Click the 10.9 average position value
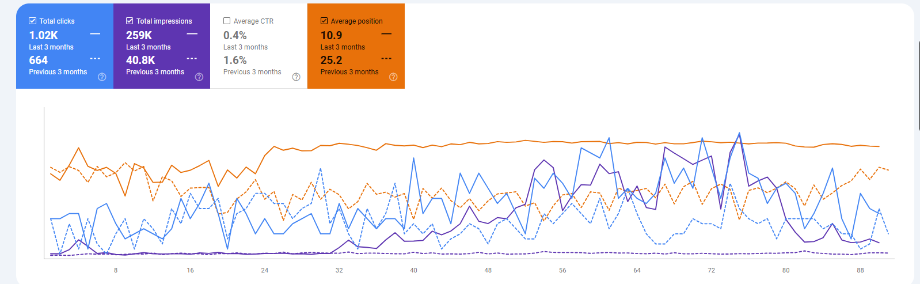Screen dimensions: 920x284 coord(331,36)
